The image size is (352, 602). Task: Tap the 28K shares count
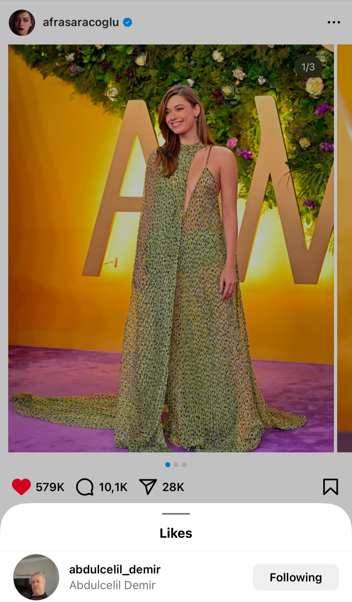coord(173,487)
